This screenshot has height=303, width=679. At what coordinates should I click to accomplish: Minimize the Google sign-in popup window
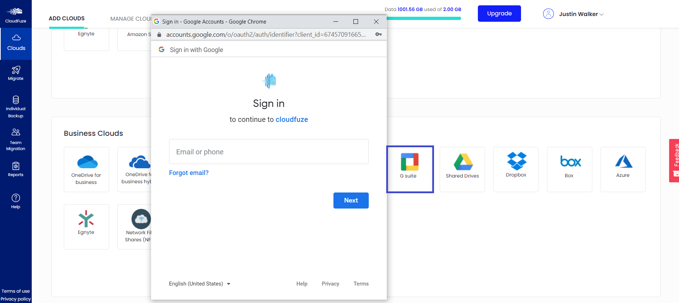pos(336,22)
